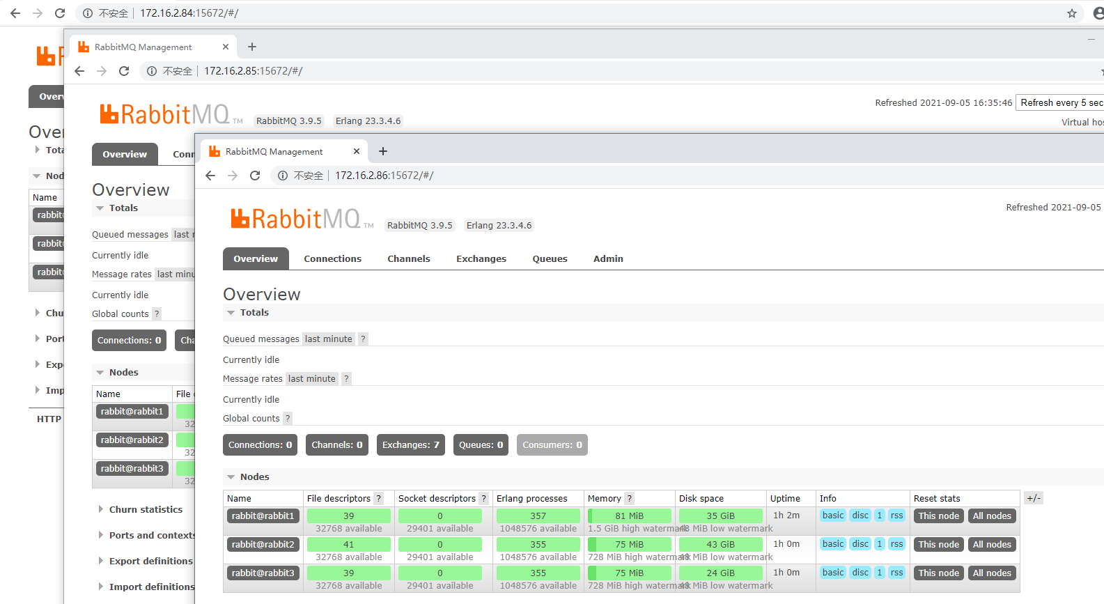Reload the 172.16.2.84 back browser window
Image resolution: width=1104 pixels, height=604 pixels.
pos(60,13)
